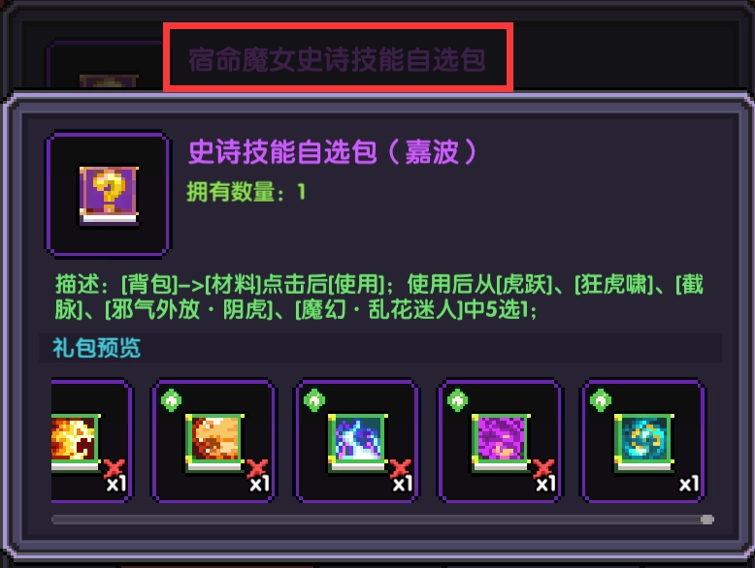Click green diamond badge on purple skill slot
Viewport: 755px width, 568px height.
tap(457, 400)
